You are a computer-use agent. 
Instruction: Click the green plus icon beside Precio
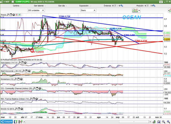(x=20, y=15)
